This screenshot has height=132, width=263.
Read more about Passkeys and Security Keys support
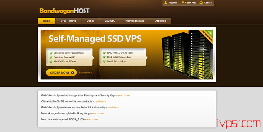pos(124,95)
